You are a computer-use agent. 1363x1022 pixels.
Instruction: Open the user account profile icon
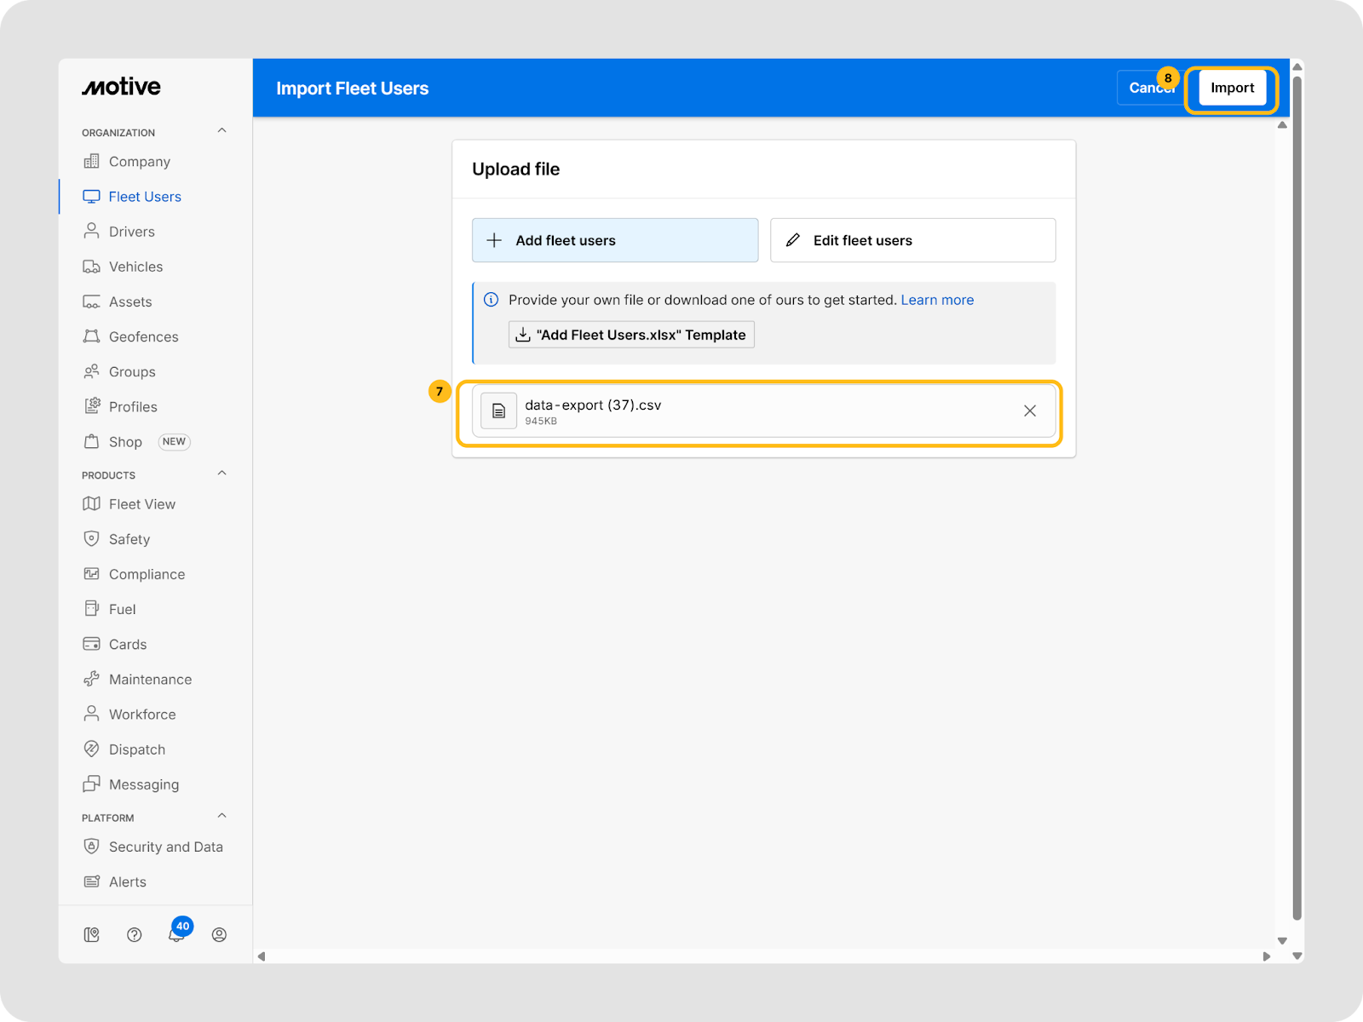point(219,935)
